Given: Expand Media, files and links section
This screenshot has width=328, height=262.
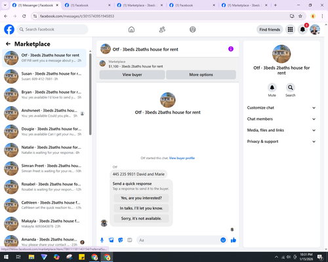Looking at the screenshot, I should pyautogui.click(x=281, y=130).
